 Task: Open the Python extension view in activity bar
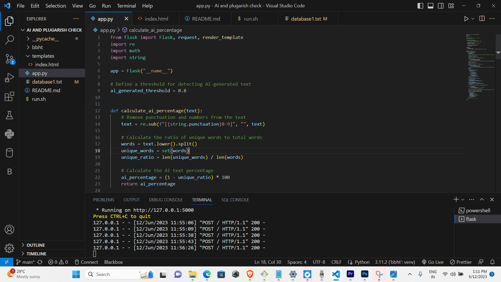(x=9, y=134)
